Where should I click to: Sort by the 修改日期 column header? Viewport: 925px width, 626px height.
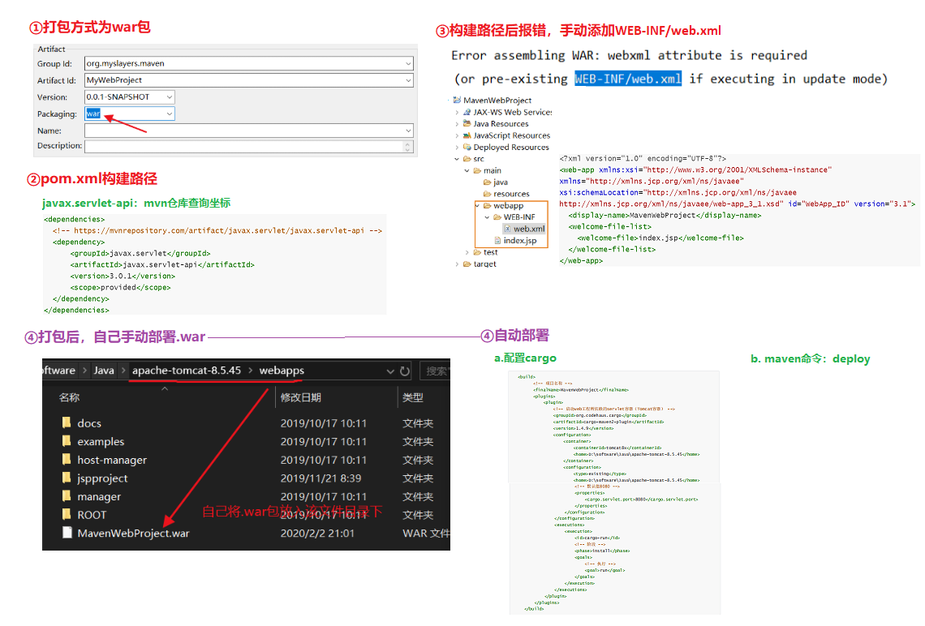(x=300, y=397)
